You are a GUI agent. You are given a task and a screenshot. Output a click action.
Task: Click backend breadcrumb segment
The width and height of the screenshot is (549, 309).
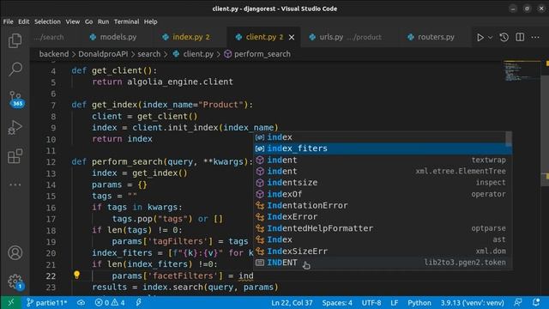click(x=54, y=54)
